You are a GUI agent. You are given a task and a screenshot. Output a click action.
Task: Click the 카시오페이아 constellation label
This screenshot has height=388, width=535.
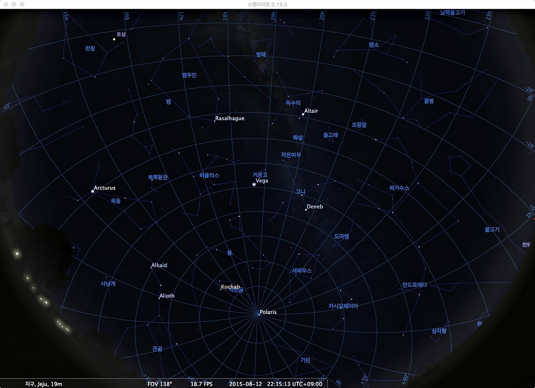(x=343, y=306)
